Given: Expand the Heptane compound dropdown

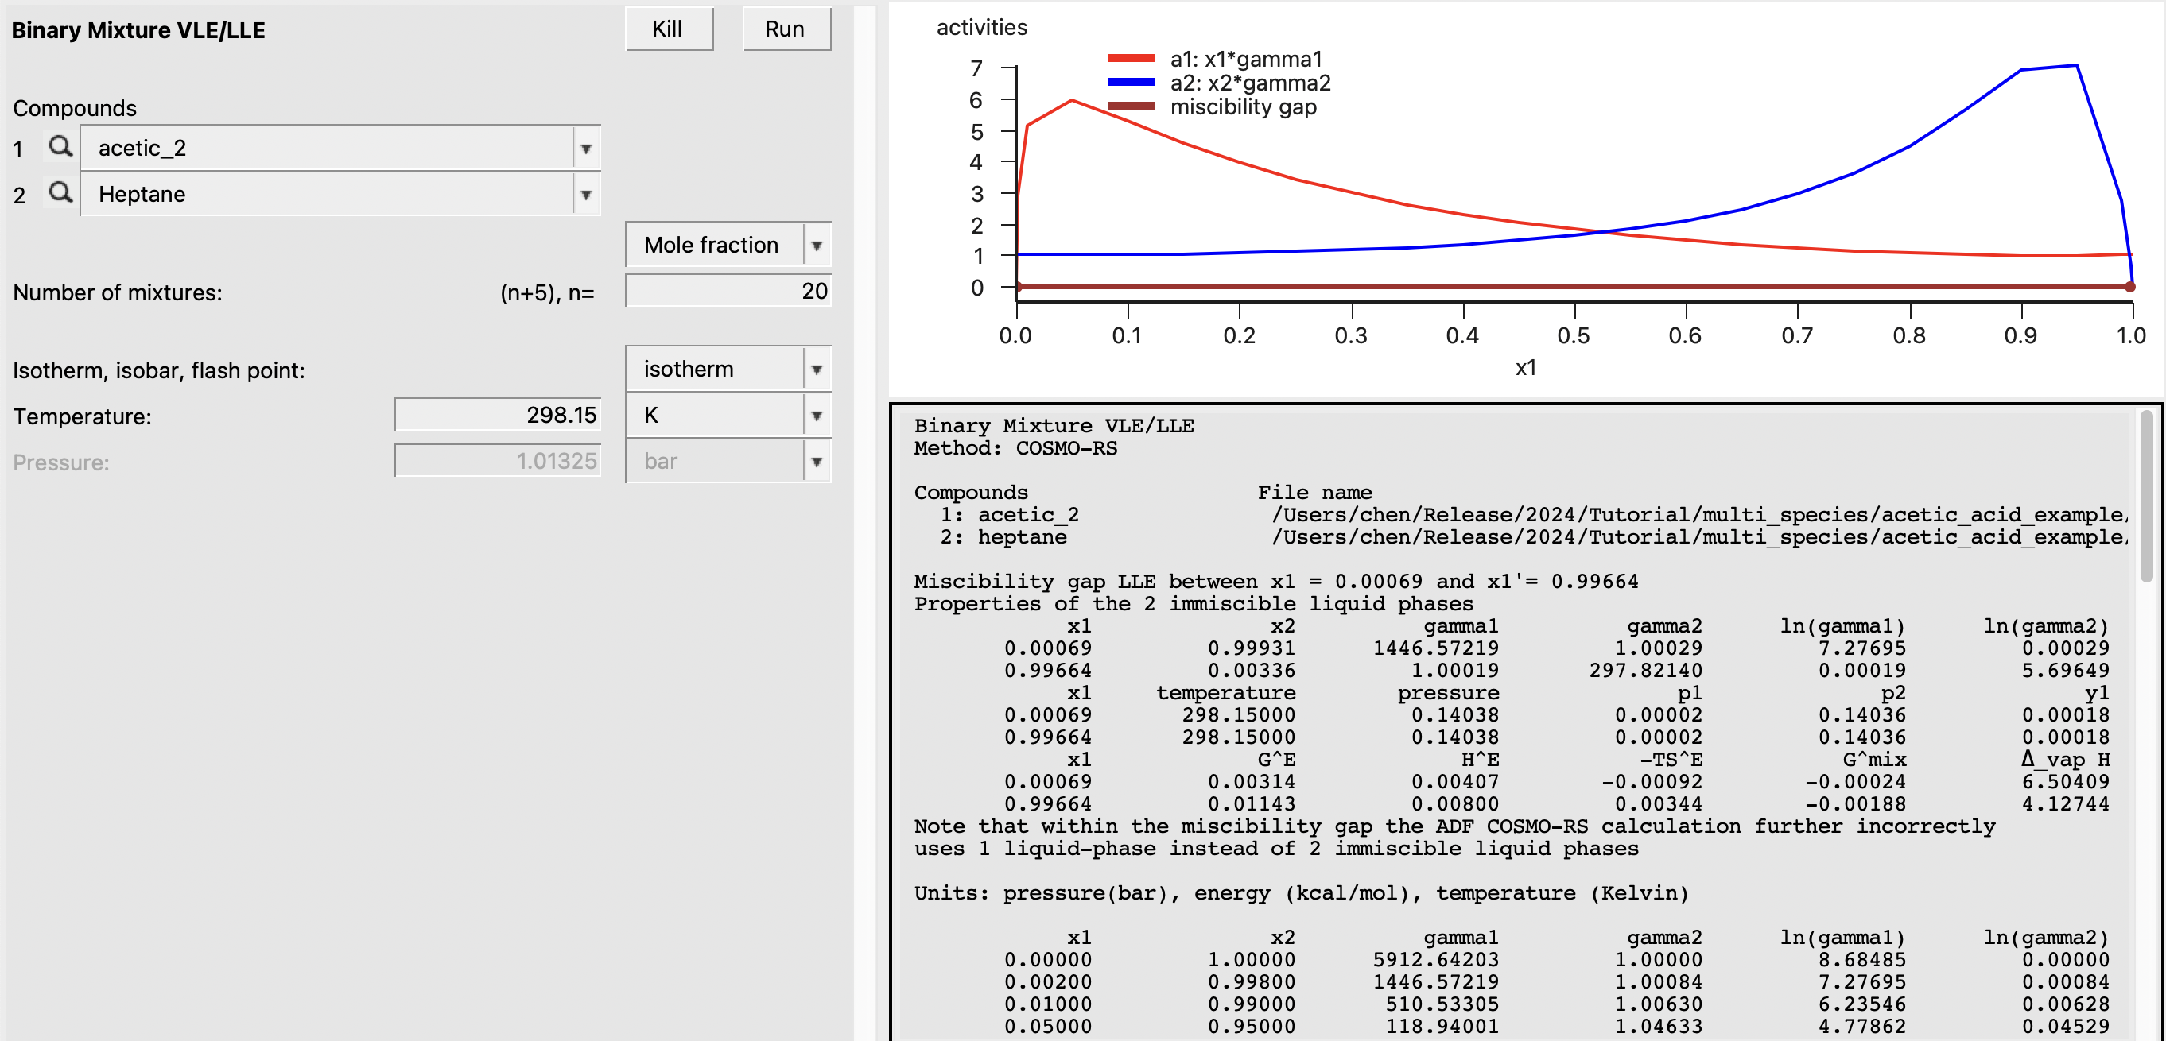Looking at the screenshot, I should 585,195.
